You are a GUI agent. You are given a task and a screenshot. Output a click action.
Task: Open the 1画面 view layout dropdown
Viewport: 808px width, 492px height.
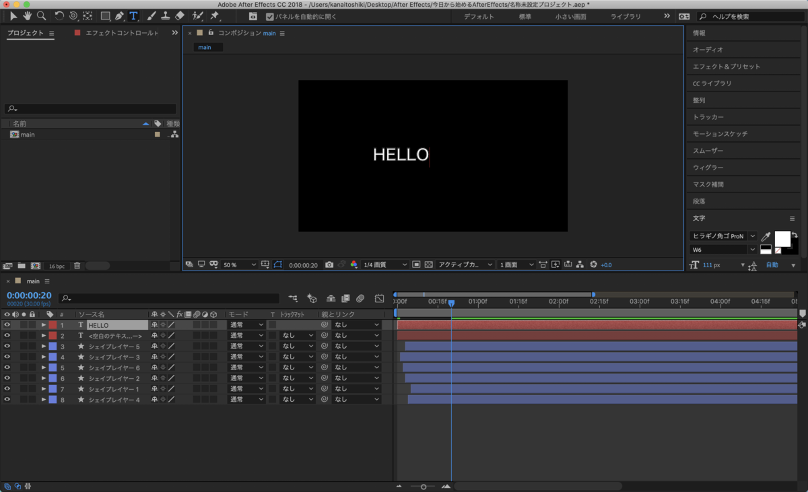pos(516,265)
